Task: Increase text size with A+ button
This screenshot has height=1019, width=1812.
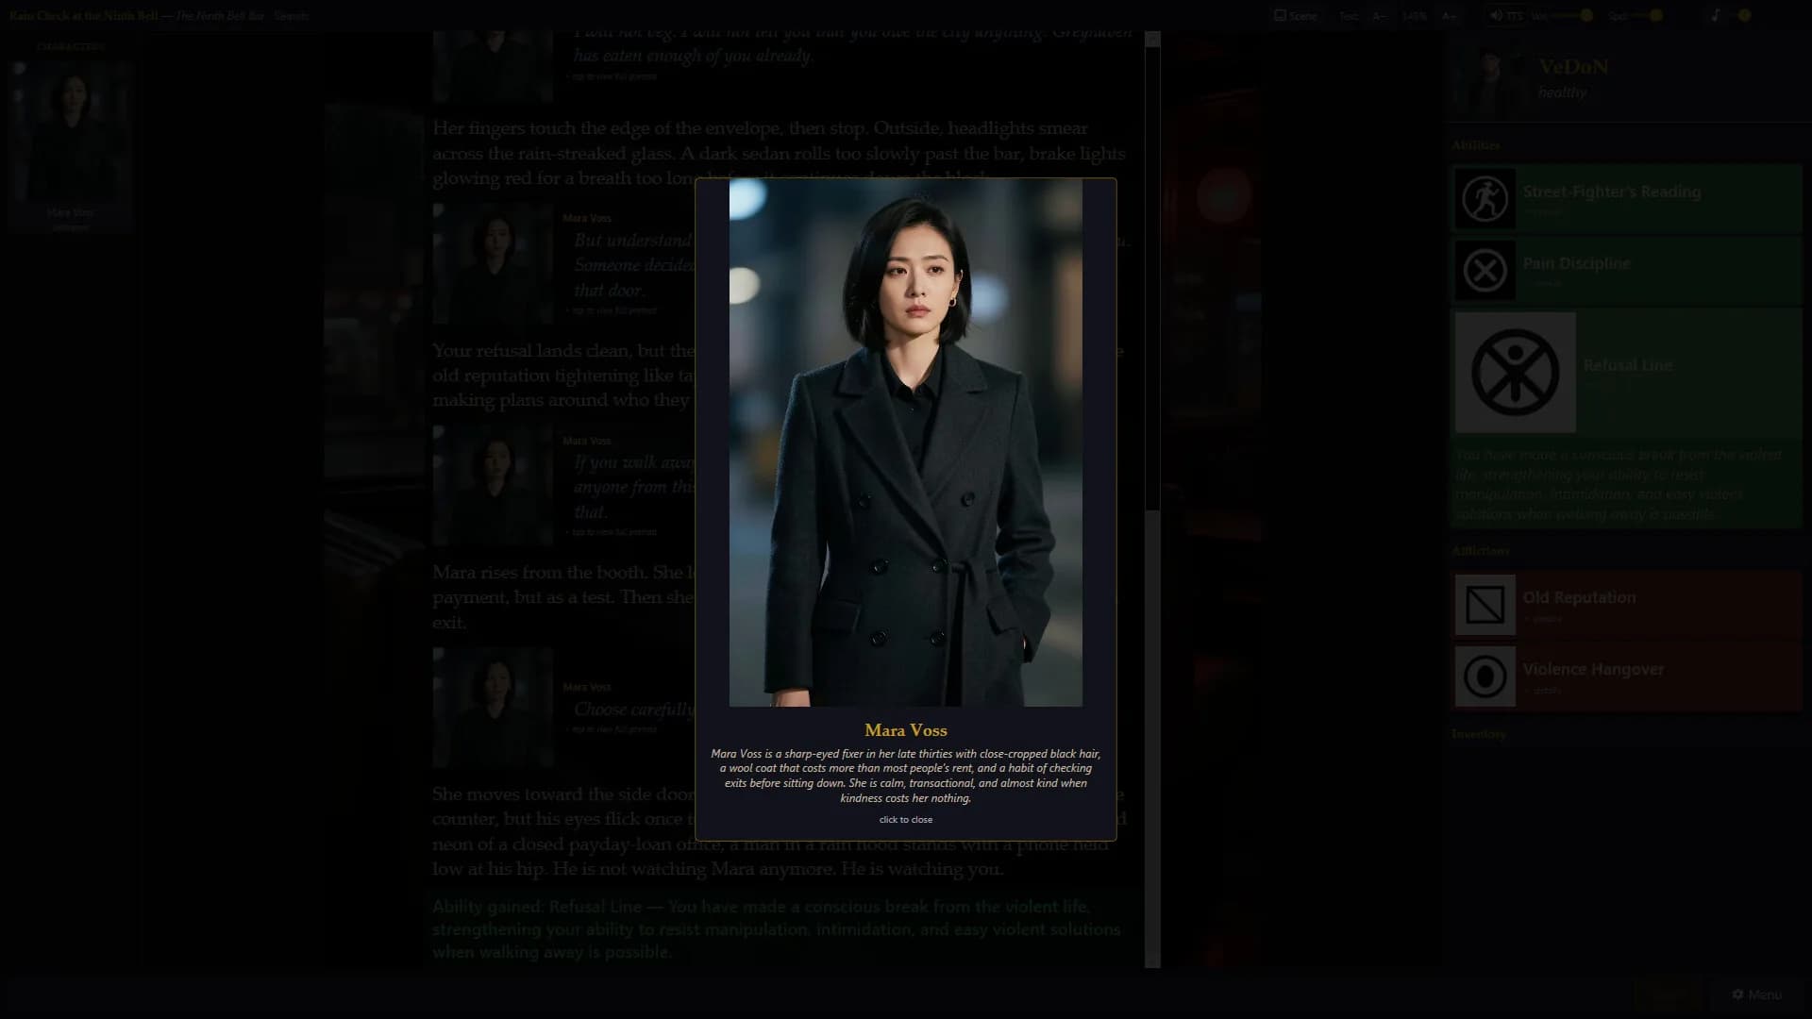Action: click(1449, 16)
